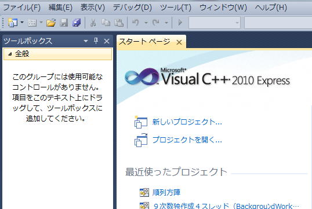Click the Save floppy disk icon
The image size is (312, 209).
[x=64, y=23]
